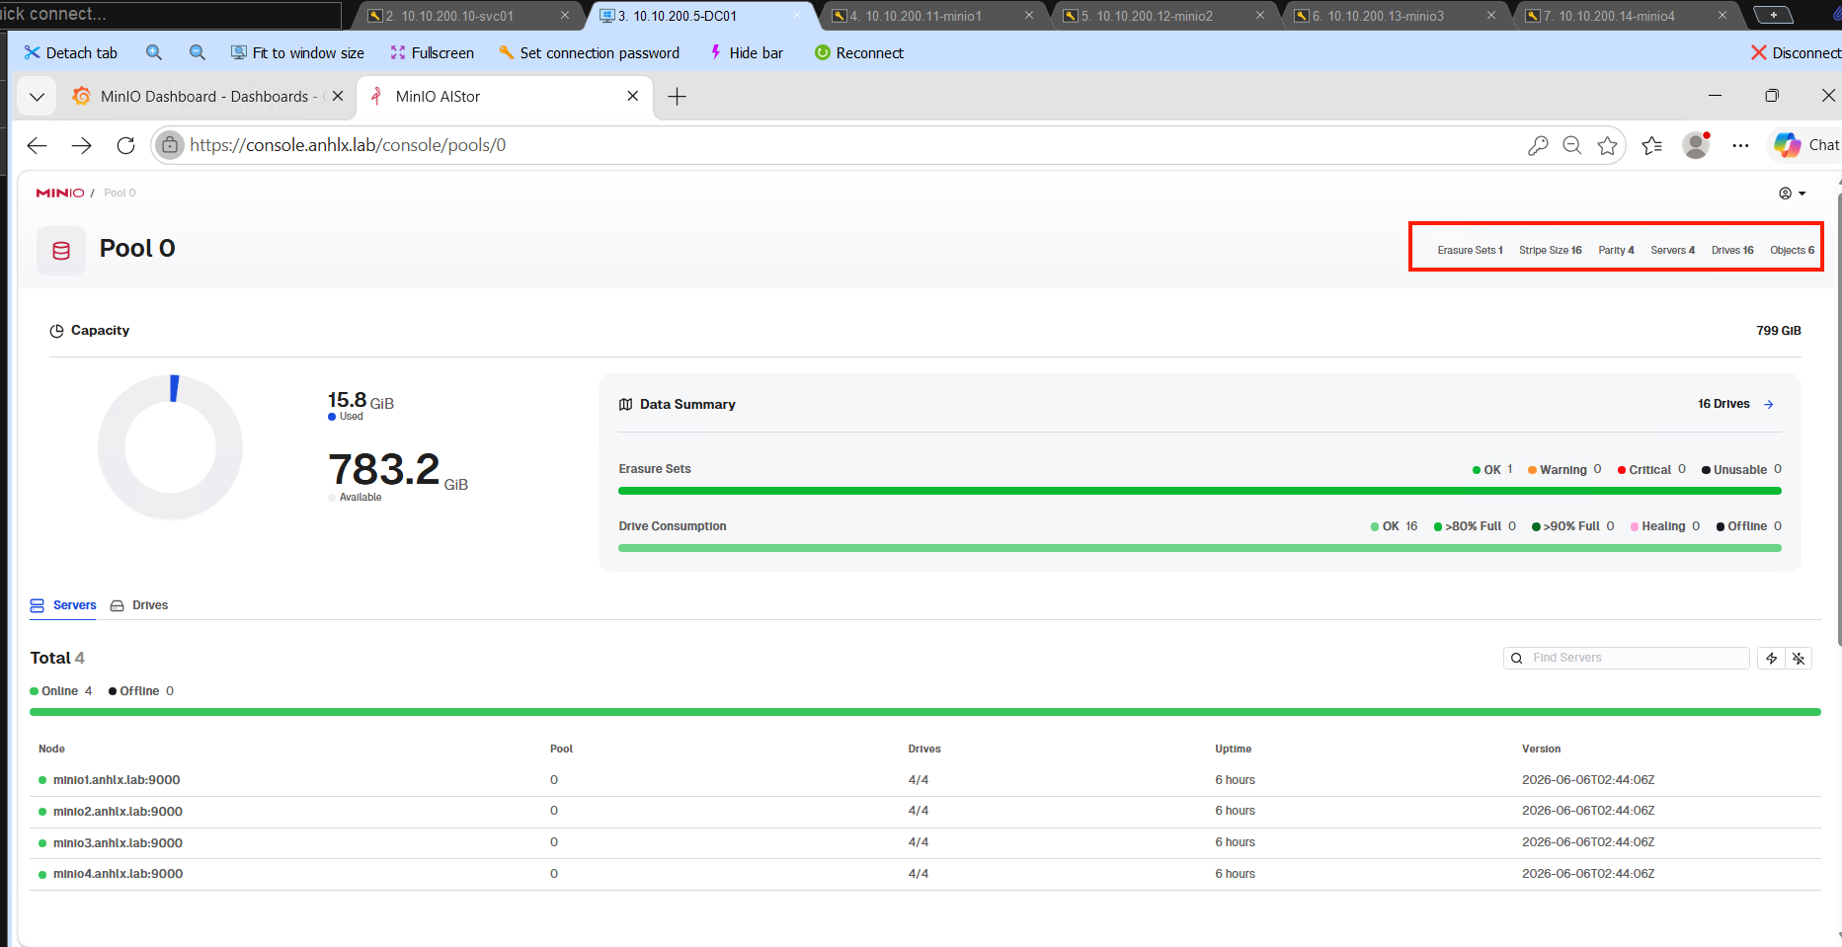Click the capacity donut chart
The width and height of the screenshot is (1842, 947).
click(170, 446)
